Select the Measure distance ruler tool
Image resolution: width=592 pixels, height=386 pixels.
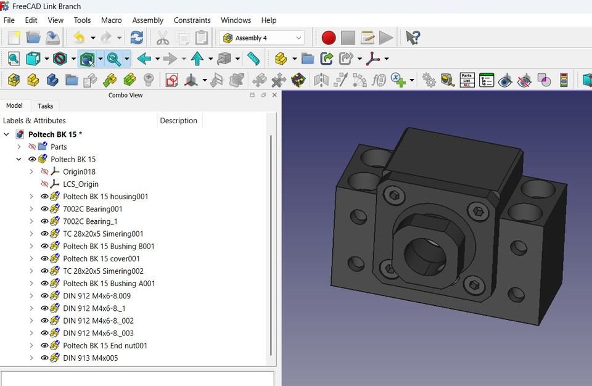(x=254, y=59)
